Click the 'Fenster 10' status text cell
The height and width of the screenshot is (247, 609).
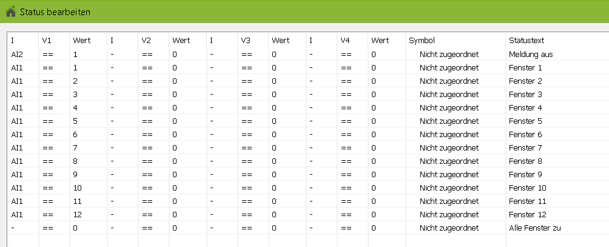(527, 188)
